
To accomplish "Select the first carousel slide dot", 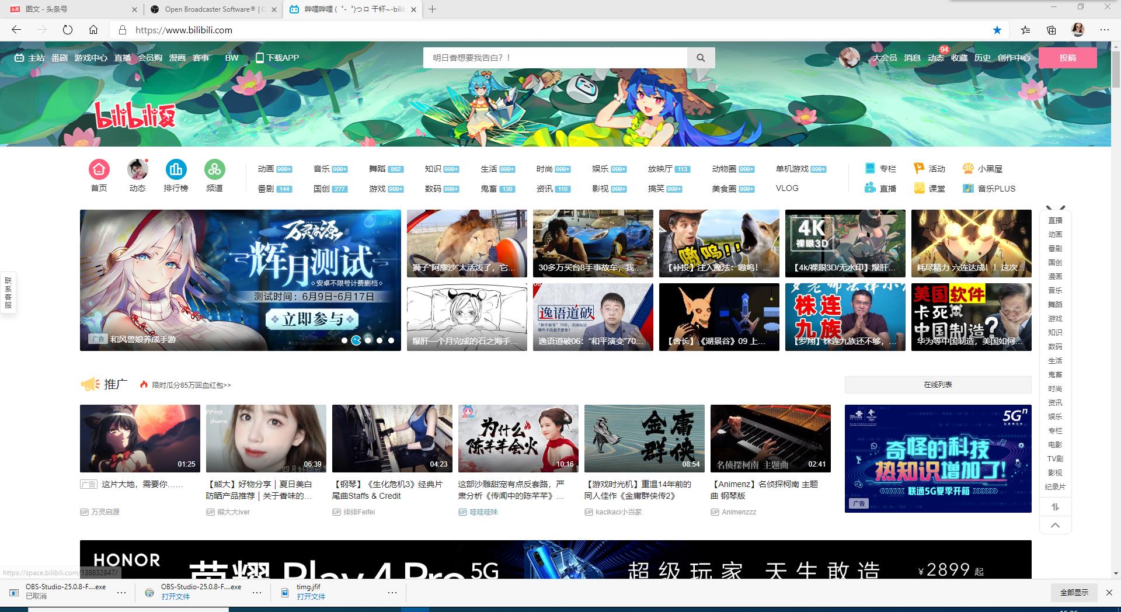I will (x=344, y=340).
